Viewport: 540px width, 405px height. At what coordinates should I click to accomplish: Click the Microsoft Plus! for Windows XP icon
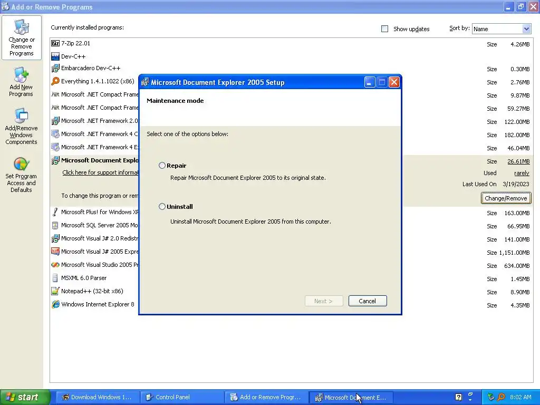[x=55, y=212]
